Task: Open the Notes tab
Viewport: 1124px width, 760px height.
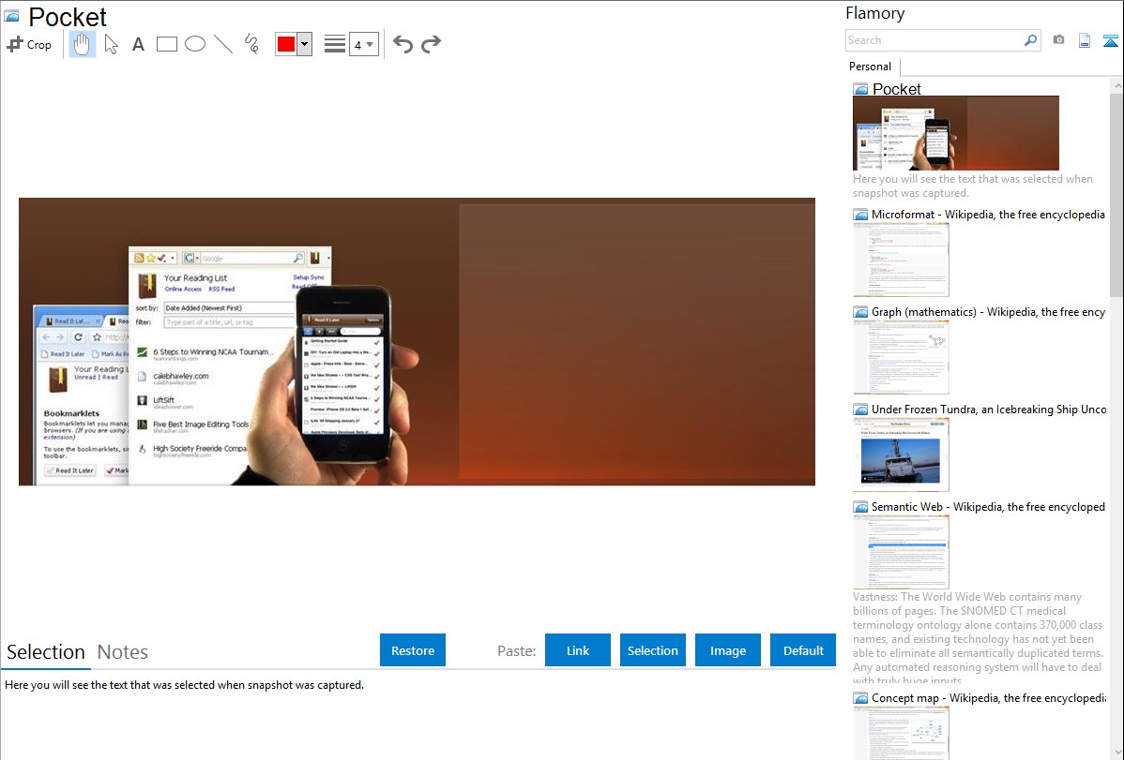Action: tap(123, 652)
